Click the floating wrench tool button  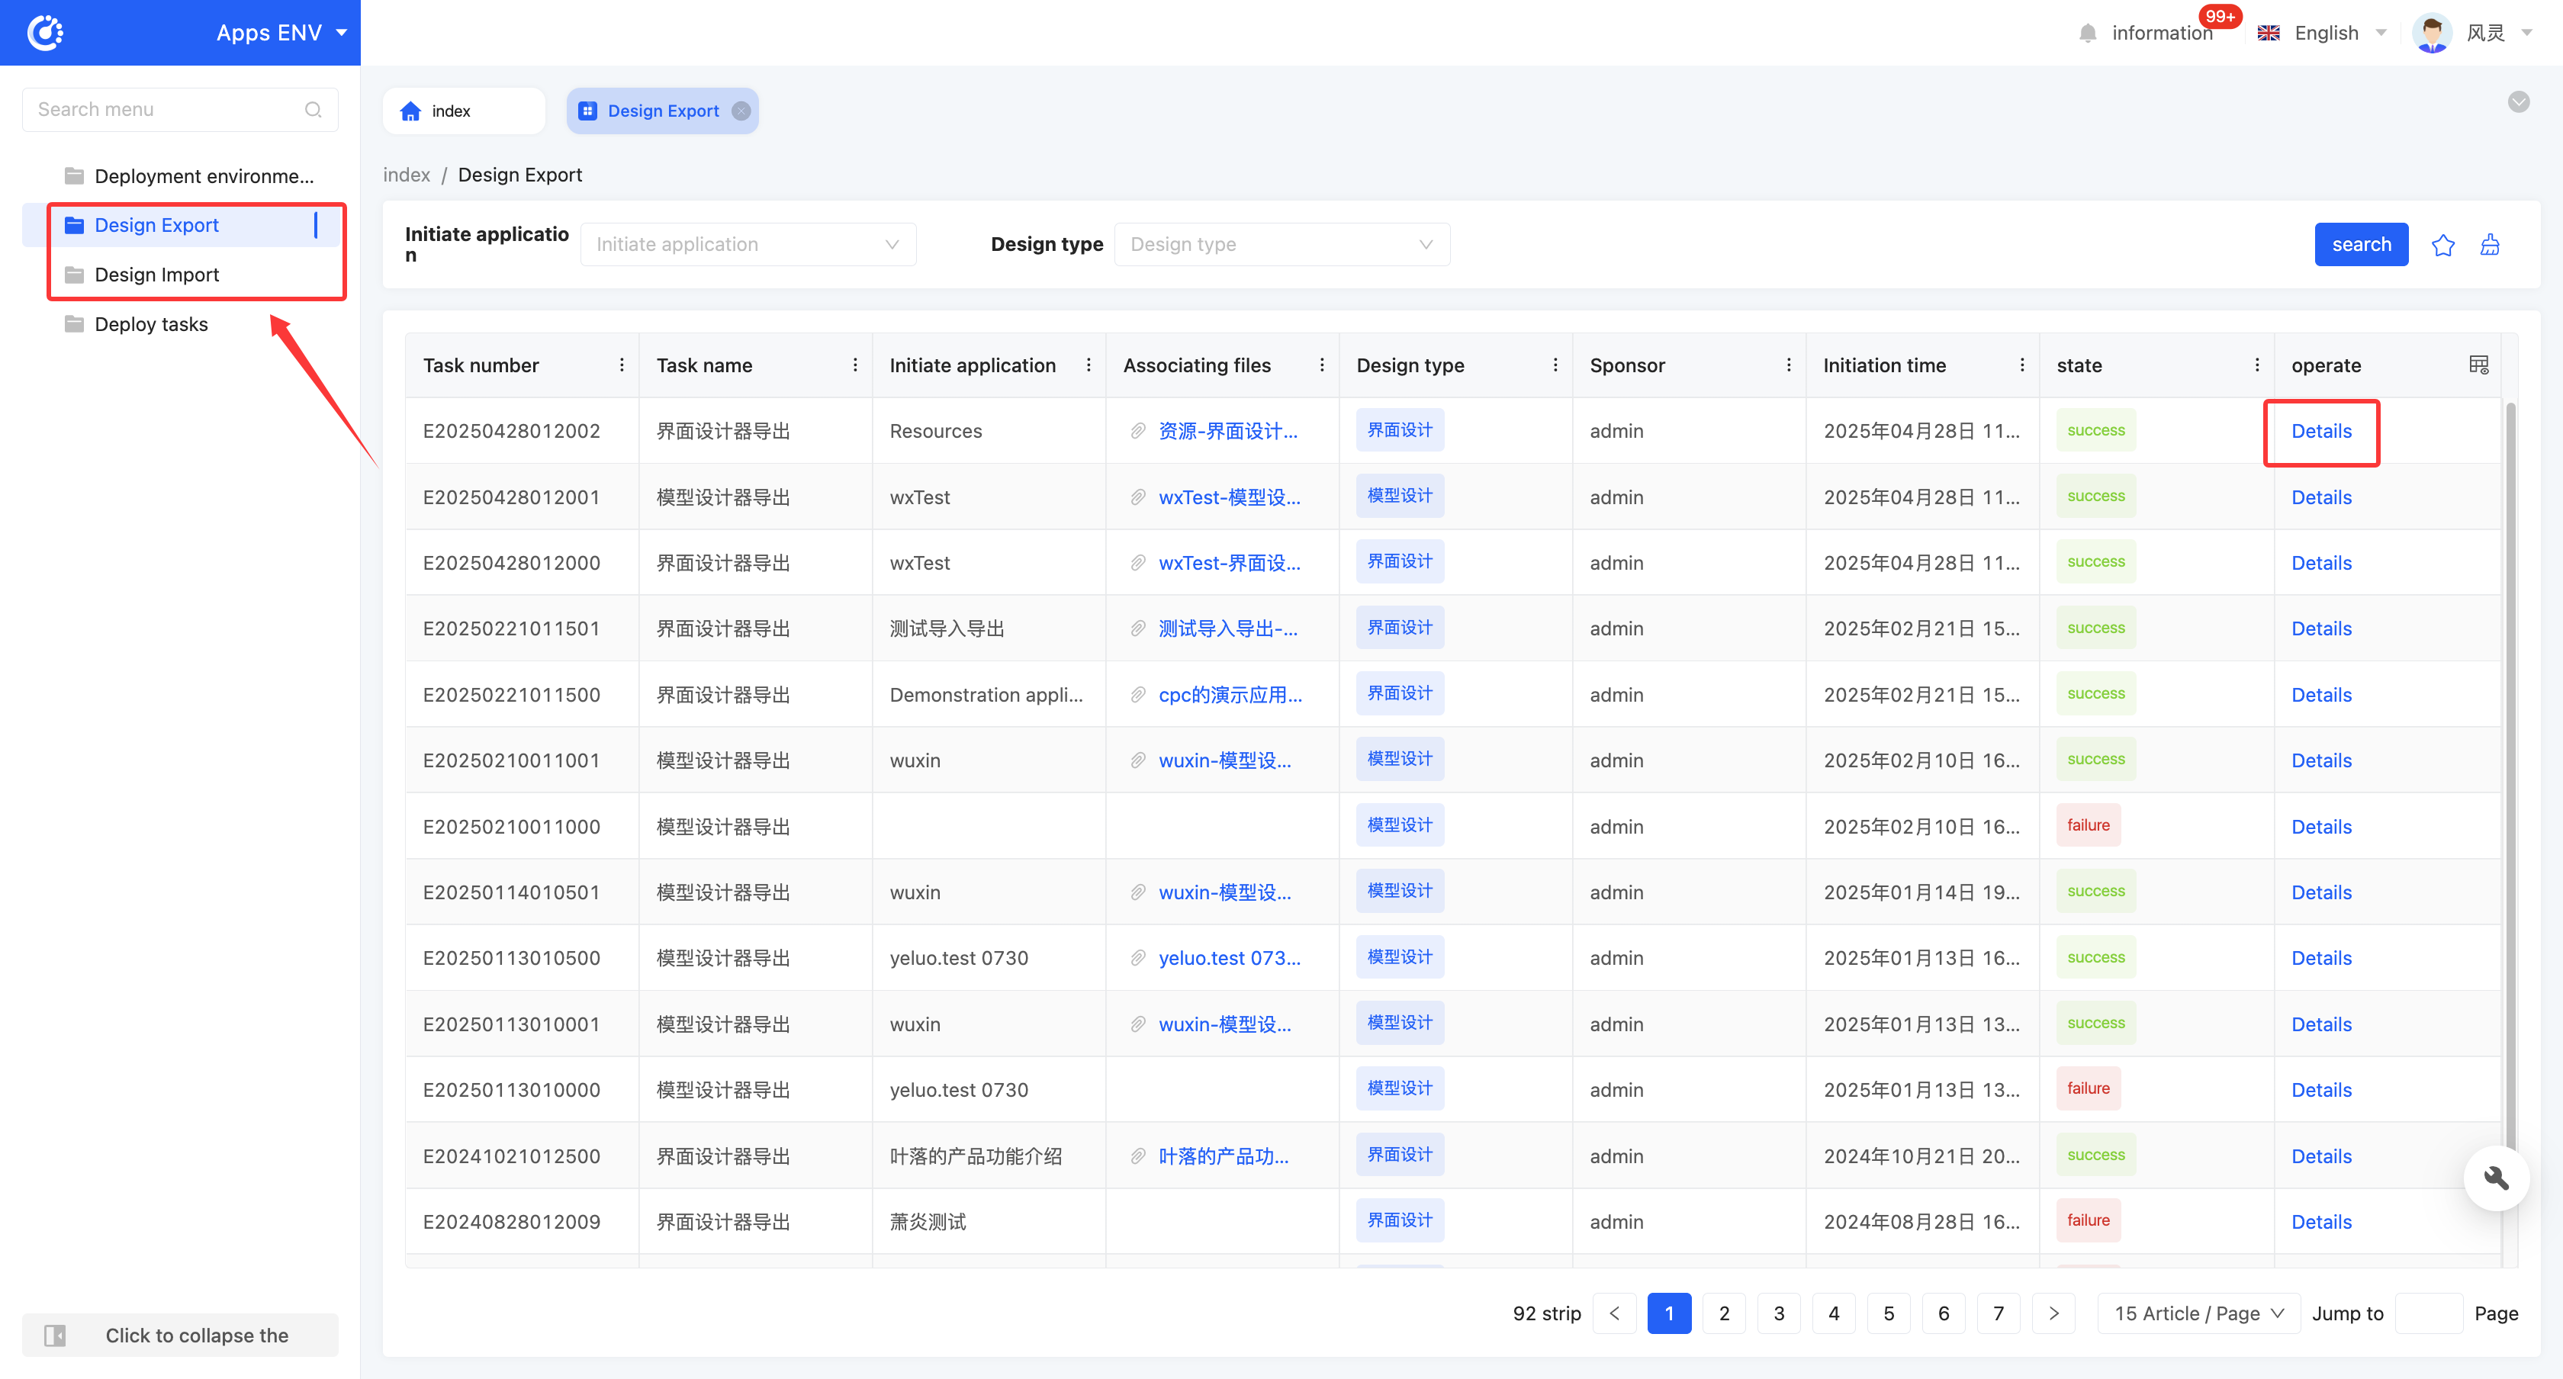2495,1178
